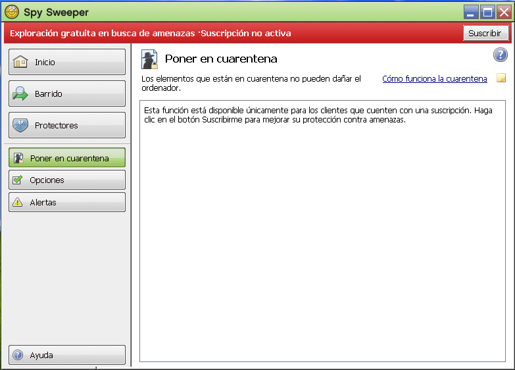Viewport: 515px width, 370px height.
Task: Click the blue question mark help icon
Action: (x=501, y=55)
